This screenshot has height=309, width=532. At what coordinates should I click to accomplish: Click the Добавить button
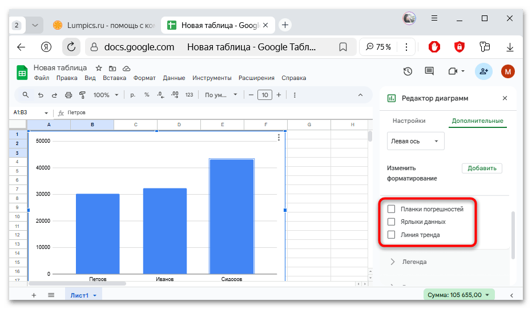(482, 168)
